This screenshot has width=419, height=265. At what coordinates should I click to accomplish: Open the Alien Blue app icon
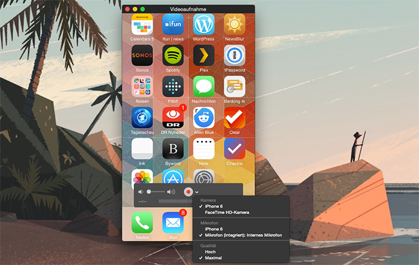[x=204, y=117]
